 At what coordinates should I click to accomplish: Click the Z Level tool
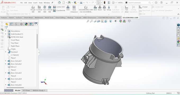pyautogui.click(x=143, y=7)
